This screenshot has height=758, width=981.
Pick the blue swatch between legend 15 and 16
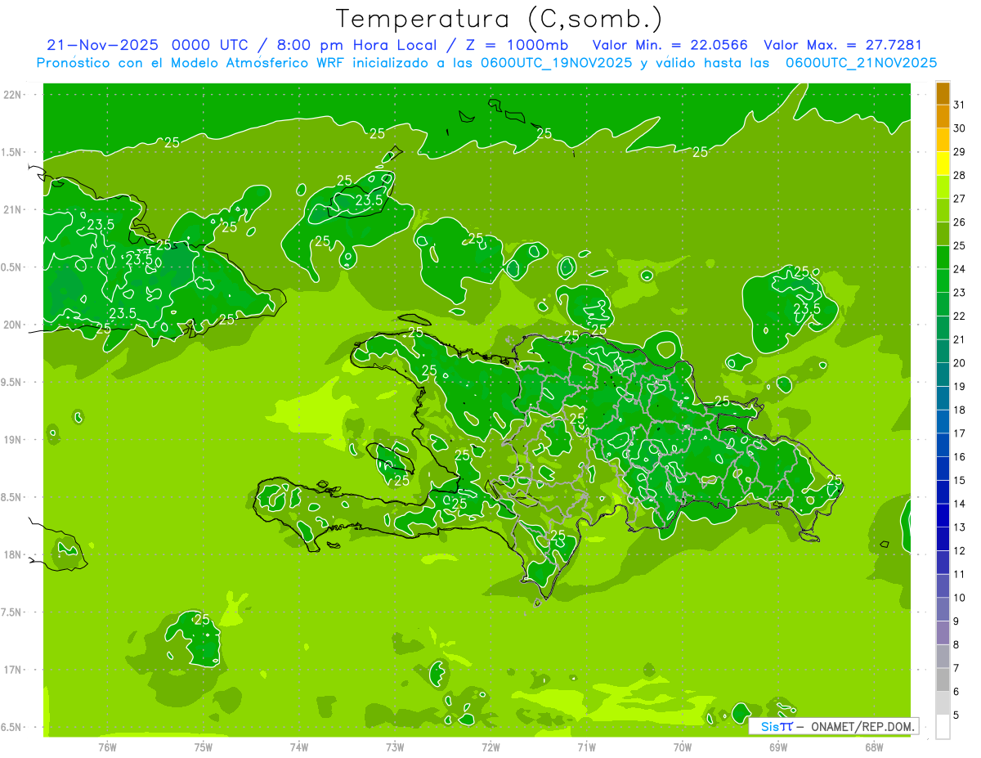(943, 469)
